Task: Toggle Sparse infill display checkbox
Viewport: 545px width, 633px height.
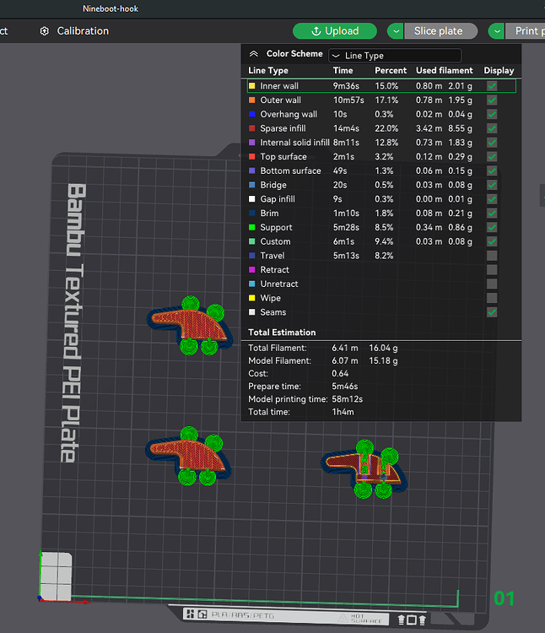Action: [492, 128]
